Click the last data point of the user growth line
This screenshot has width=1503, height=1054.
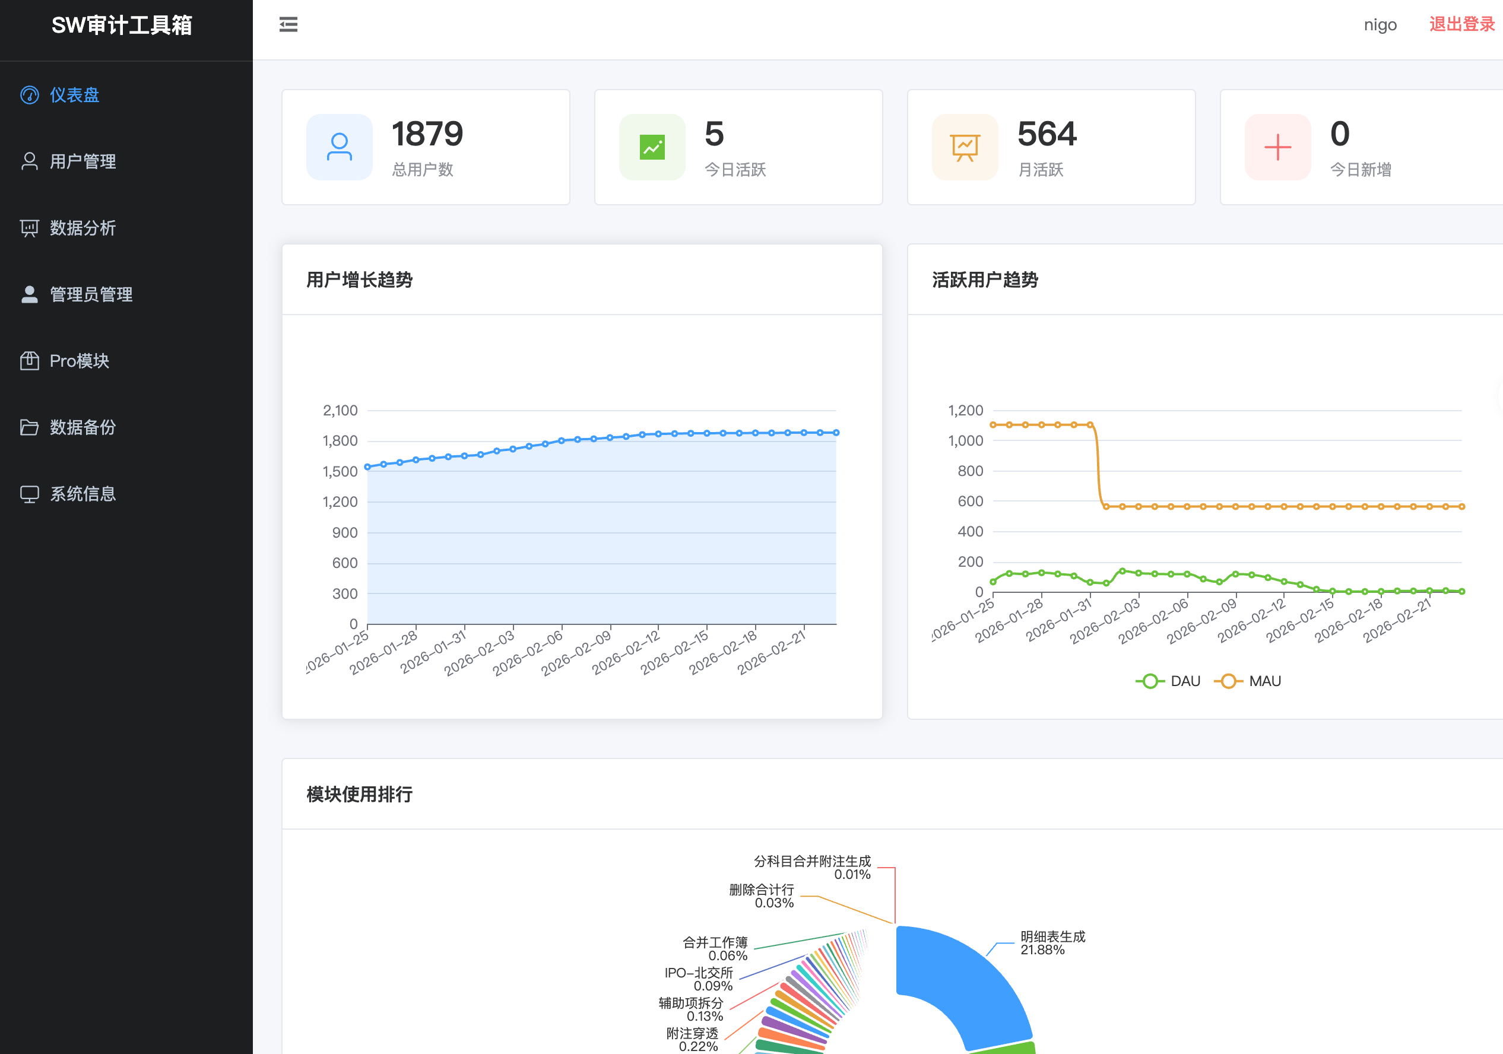tap(836, 433)
